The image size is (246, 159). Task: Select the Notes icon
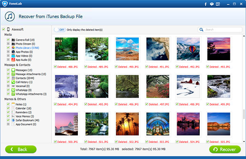(13, 104)
